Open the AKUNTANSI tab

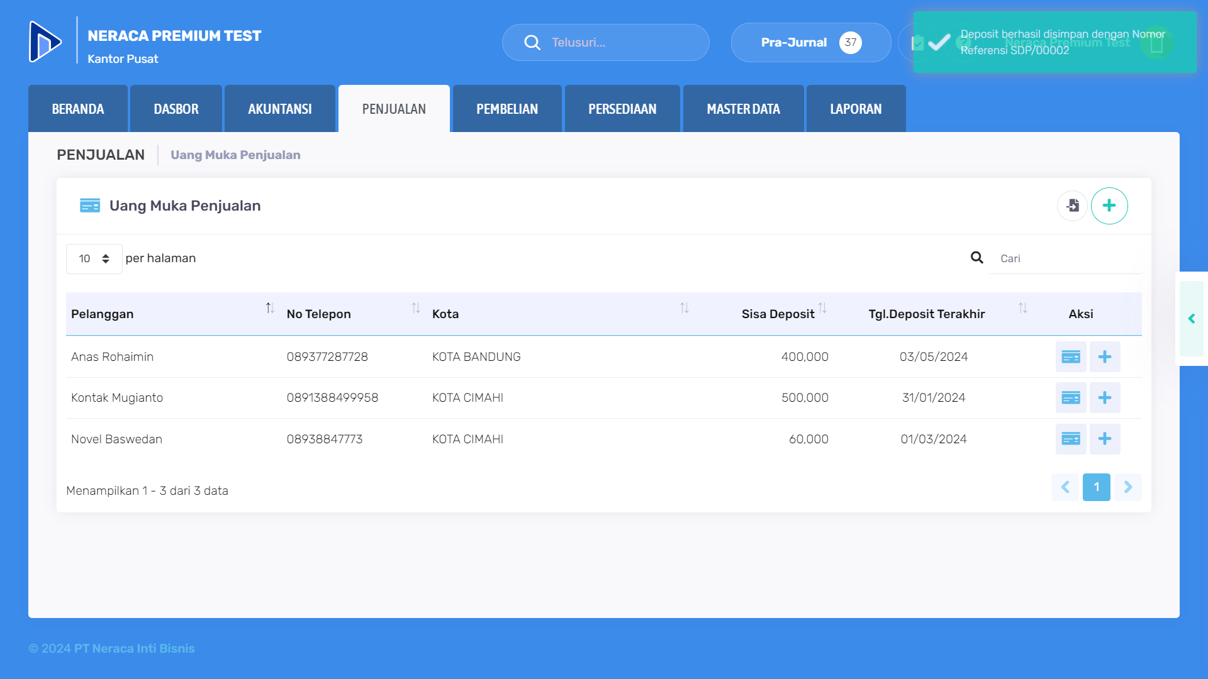(x=280, y=109)
